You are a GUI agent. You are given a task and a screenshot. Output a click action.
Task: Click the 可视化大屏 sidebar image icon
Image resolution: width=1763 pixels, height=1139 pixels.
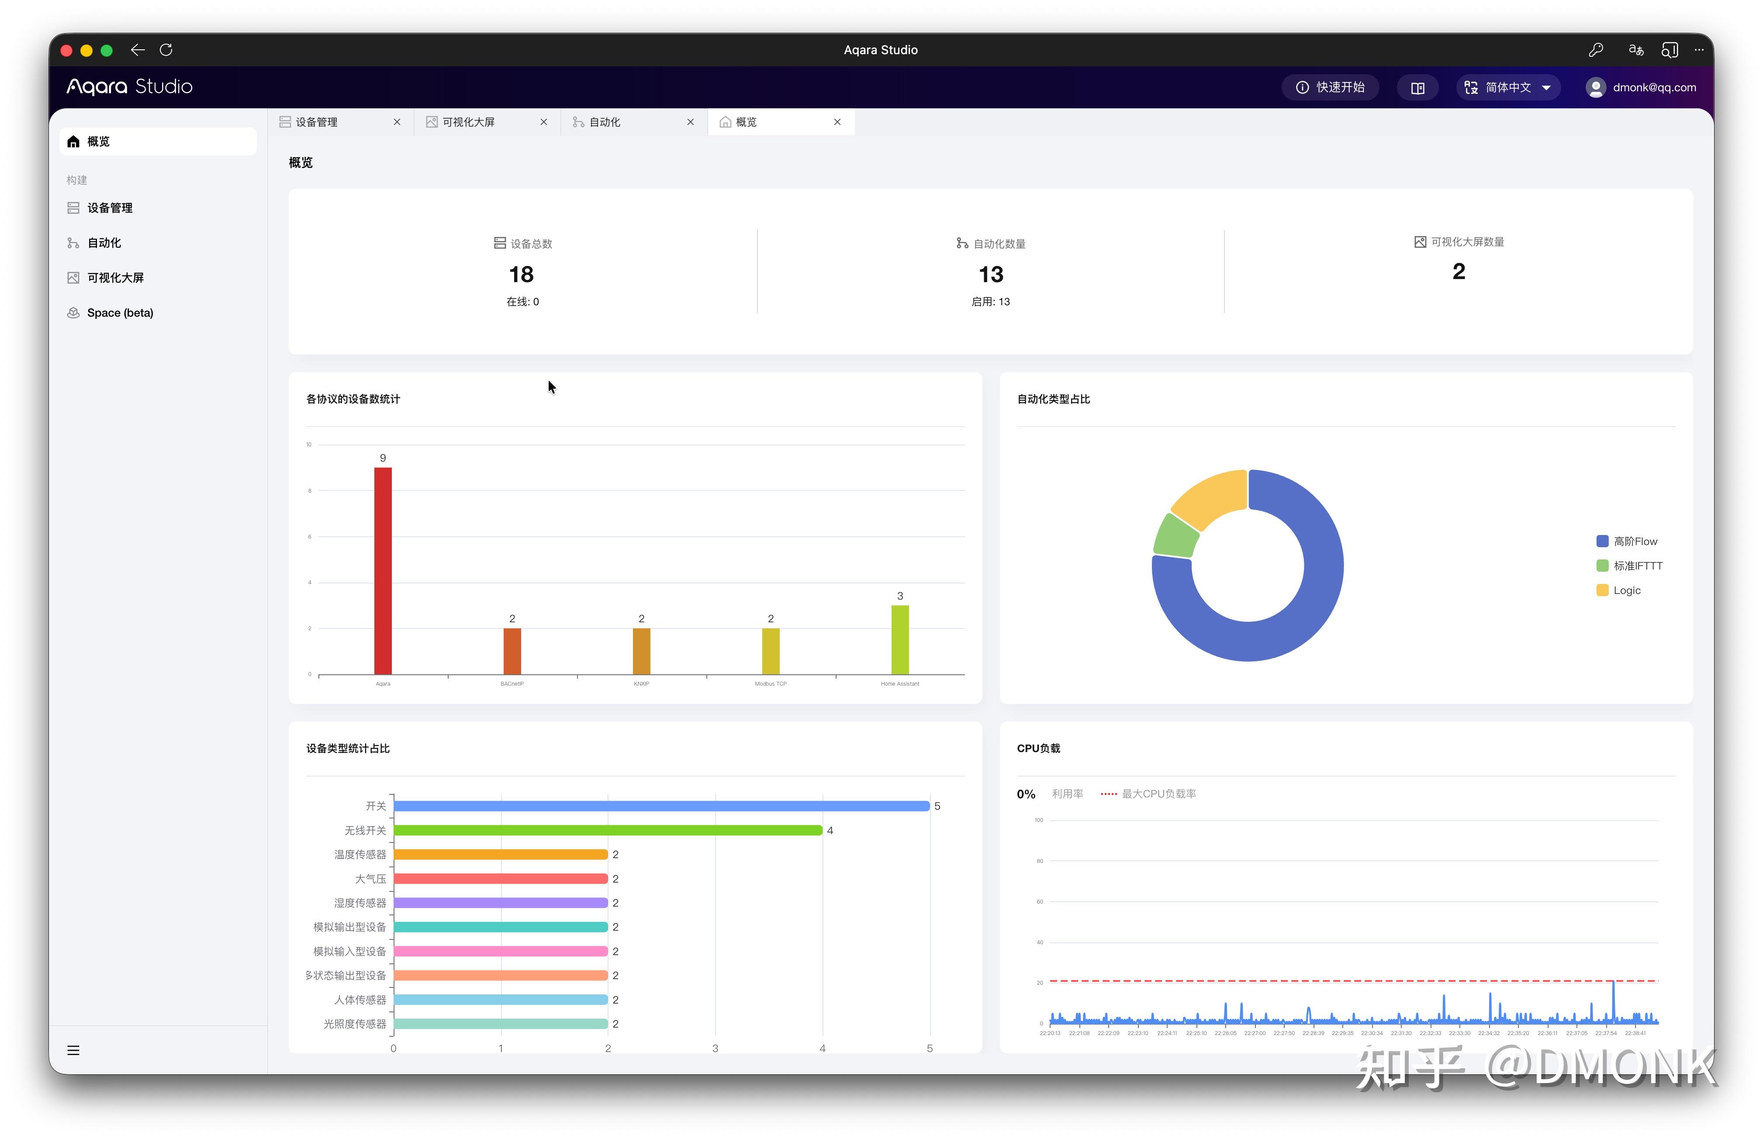tap(73, 277)
